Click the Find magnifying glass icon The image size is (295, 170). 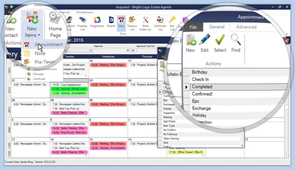coord(236,43)
